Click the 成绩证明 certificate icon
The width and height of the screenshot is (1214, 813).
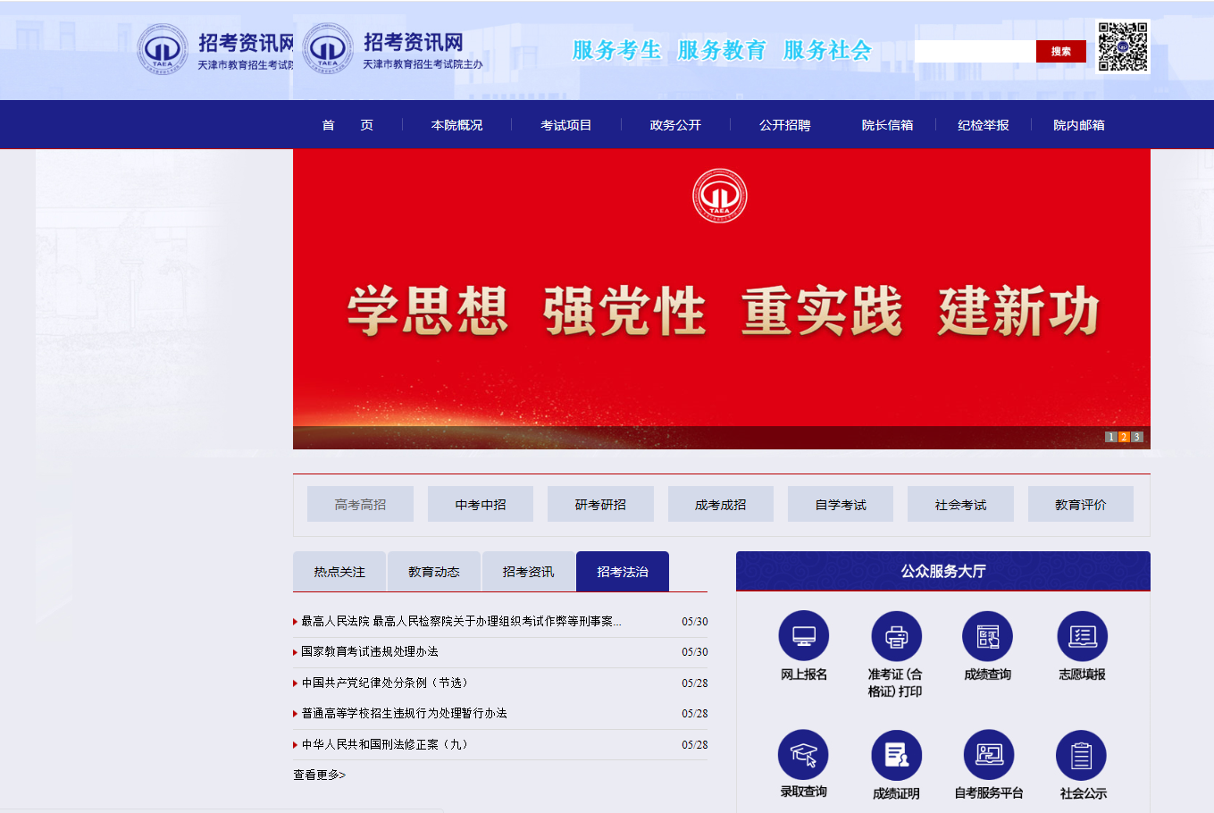click(896, 756)
